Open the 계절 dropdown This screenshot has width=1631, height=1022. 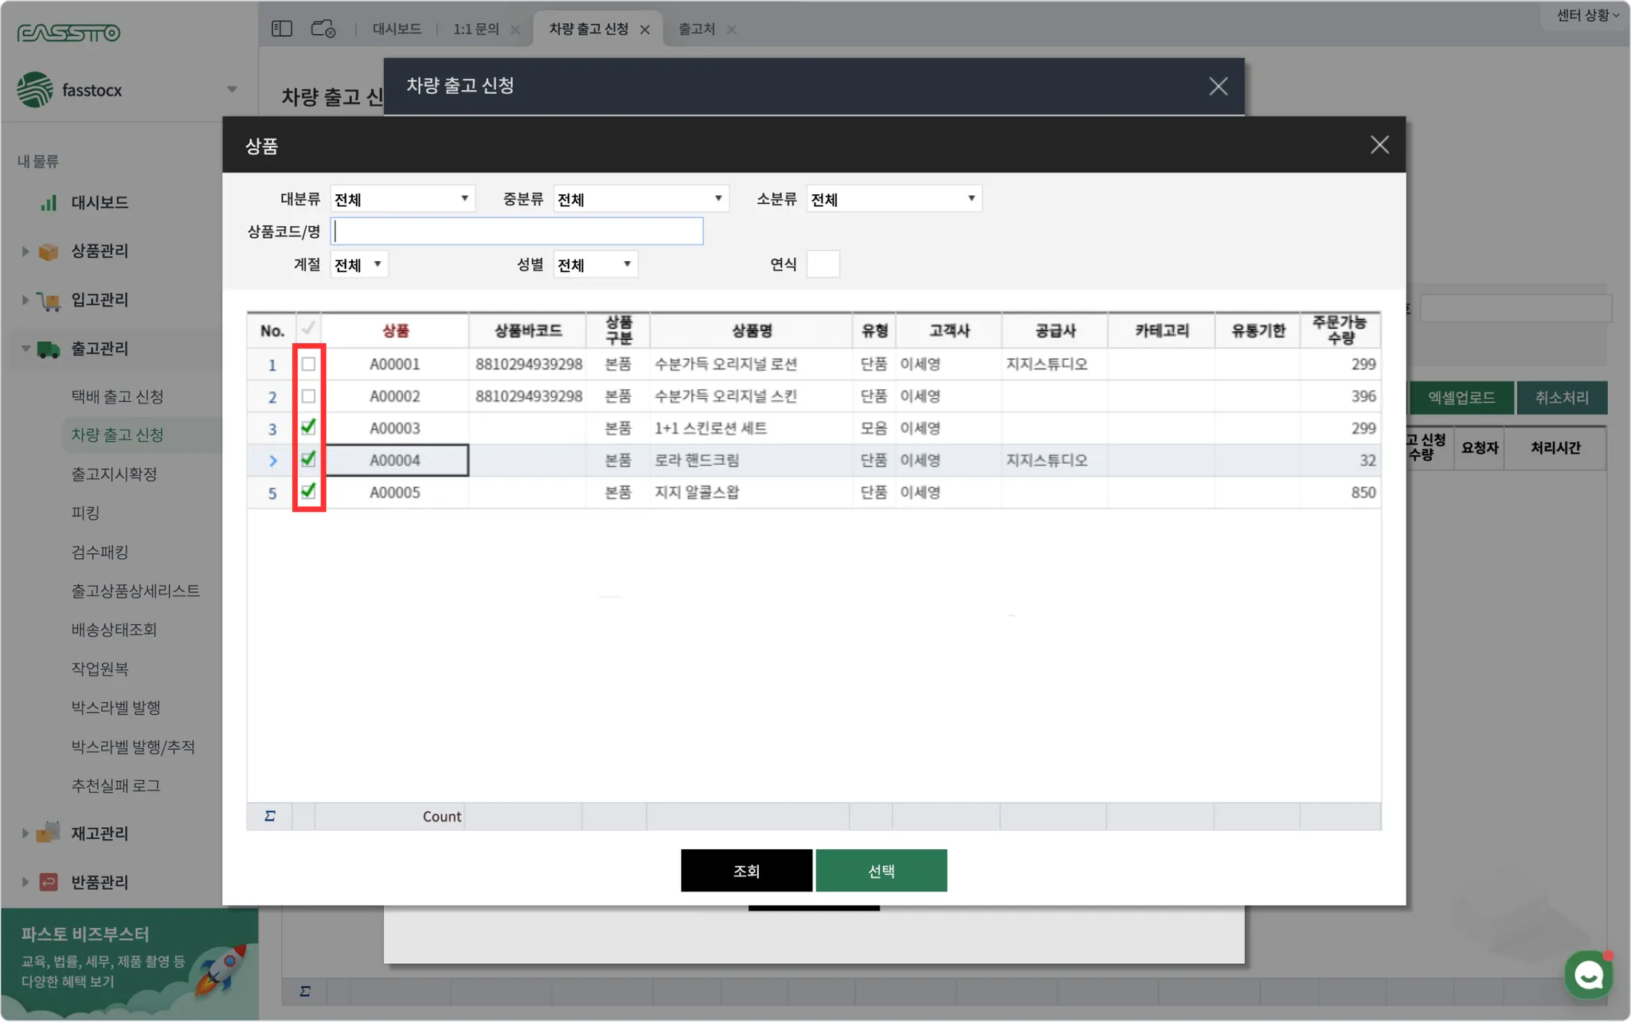[359, 264]
